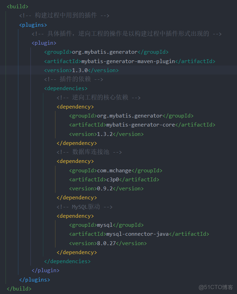237x294 pixels.
Task: Click the opening plugins tag
Action: click(x=33, y=25)
